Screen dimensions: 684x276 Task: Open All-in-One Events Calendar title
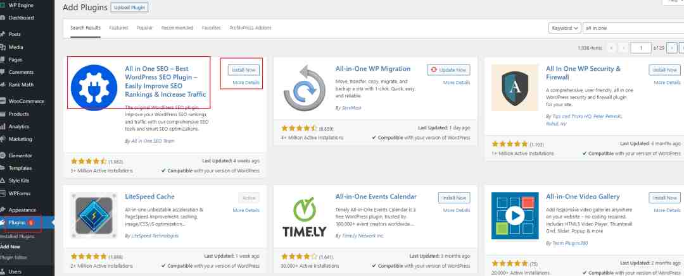click(x=376, y=197)
